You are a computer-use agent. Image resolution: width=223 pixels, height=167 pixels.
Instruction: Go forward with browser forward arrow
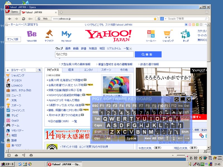point(16,19)
